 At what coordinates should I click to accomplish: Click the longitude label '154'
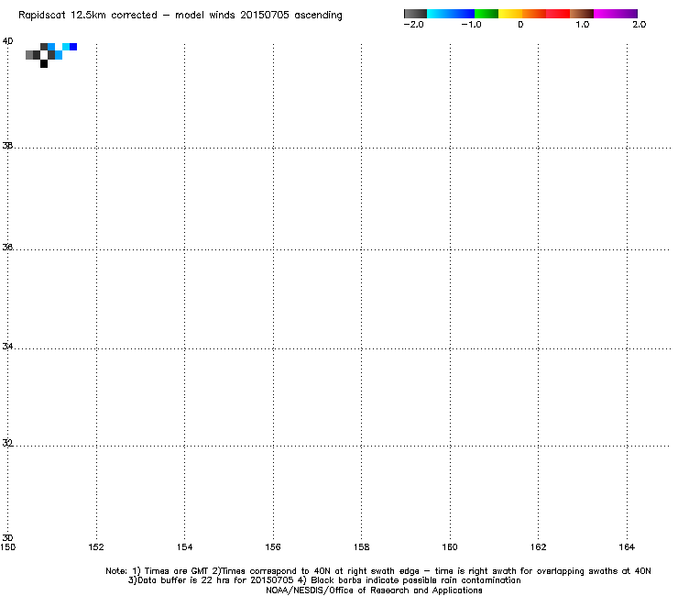185,547
